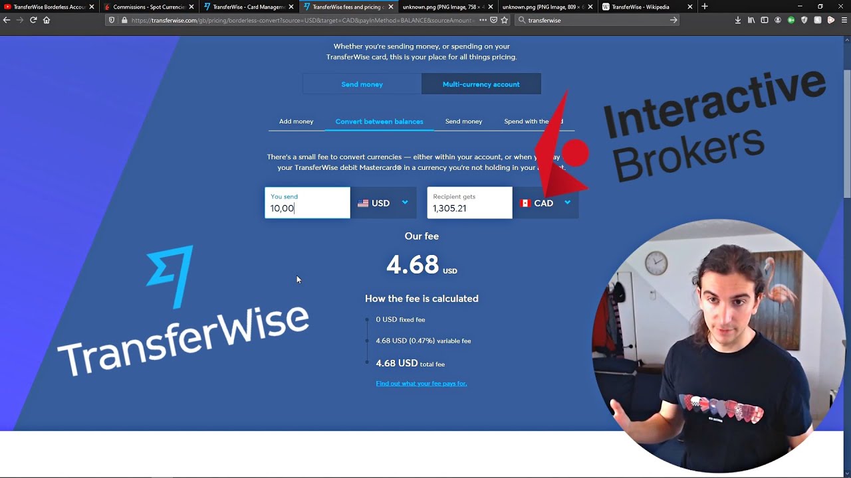Open Find out what your fee pays for
The width and height of the screenshot is (851, 478).
[422, 383]
